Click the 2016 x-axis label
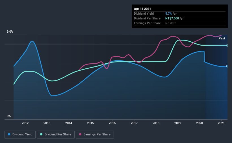 112,123
